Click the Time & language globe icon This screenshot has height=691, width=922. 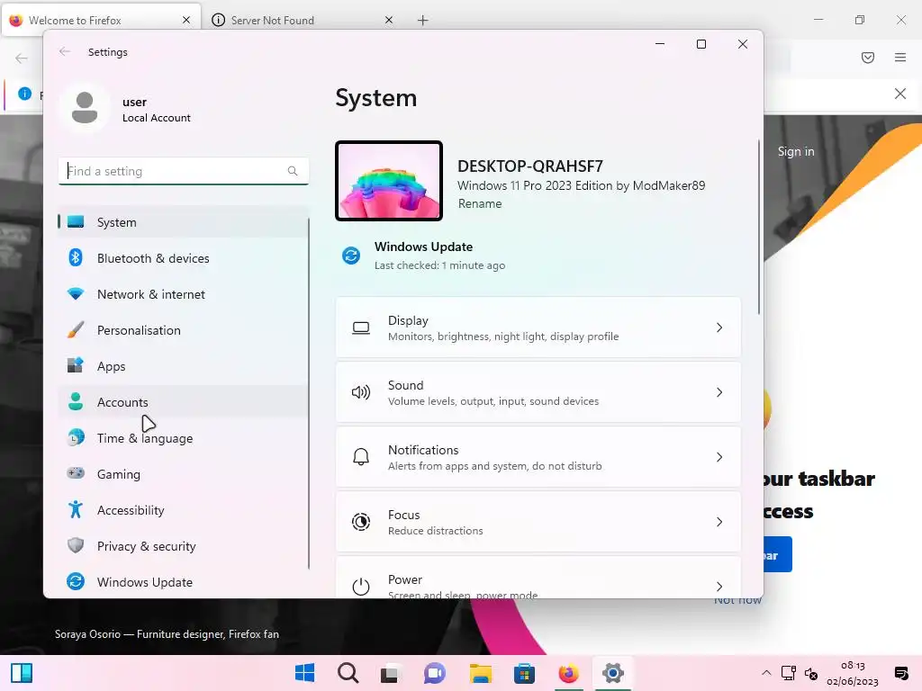76,437
